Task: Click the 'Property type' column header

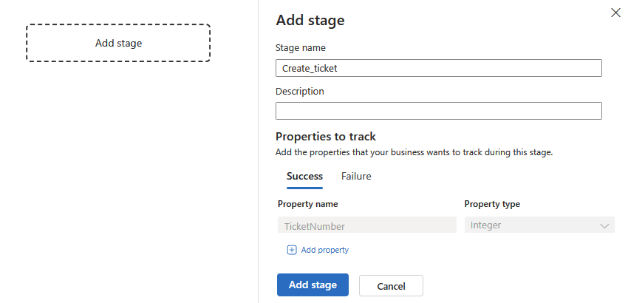Action: (492, 204)
